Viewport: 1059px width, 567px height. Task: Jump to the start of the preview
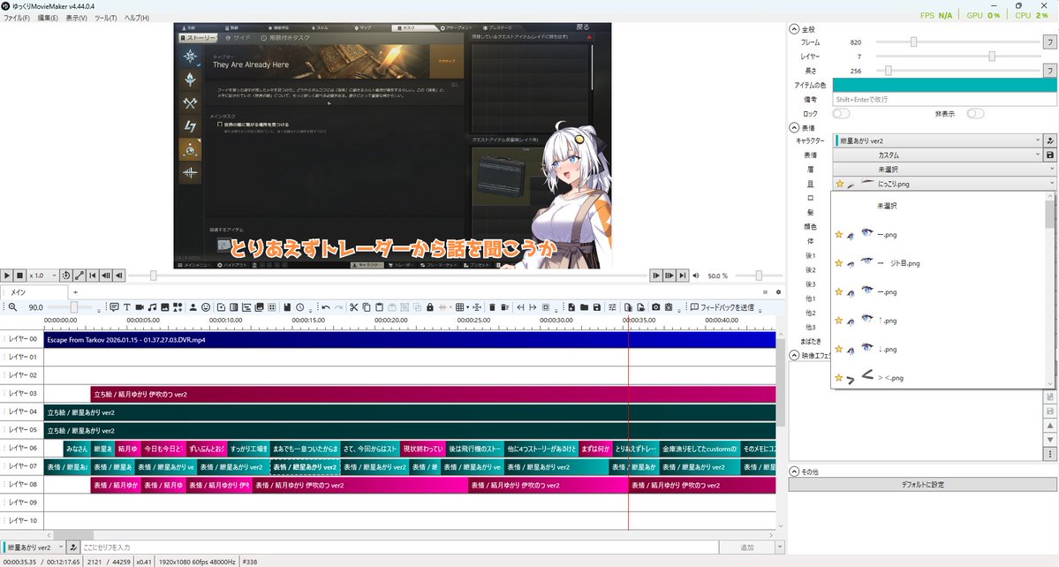93,276
